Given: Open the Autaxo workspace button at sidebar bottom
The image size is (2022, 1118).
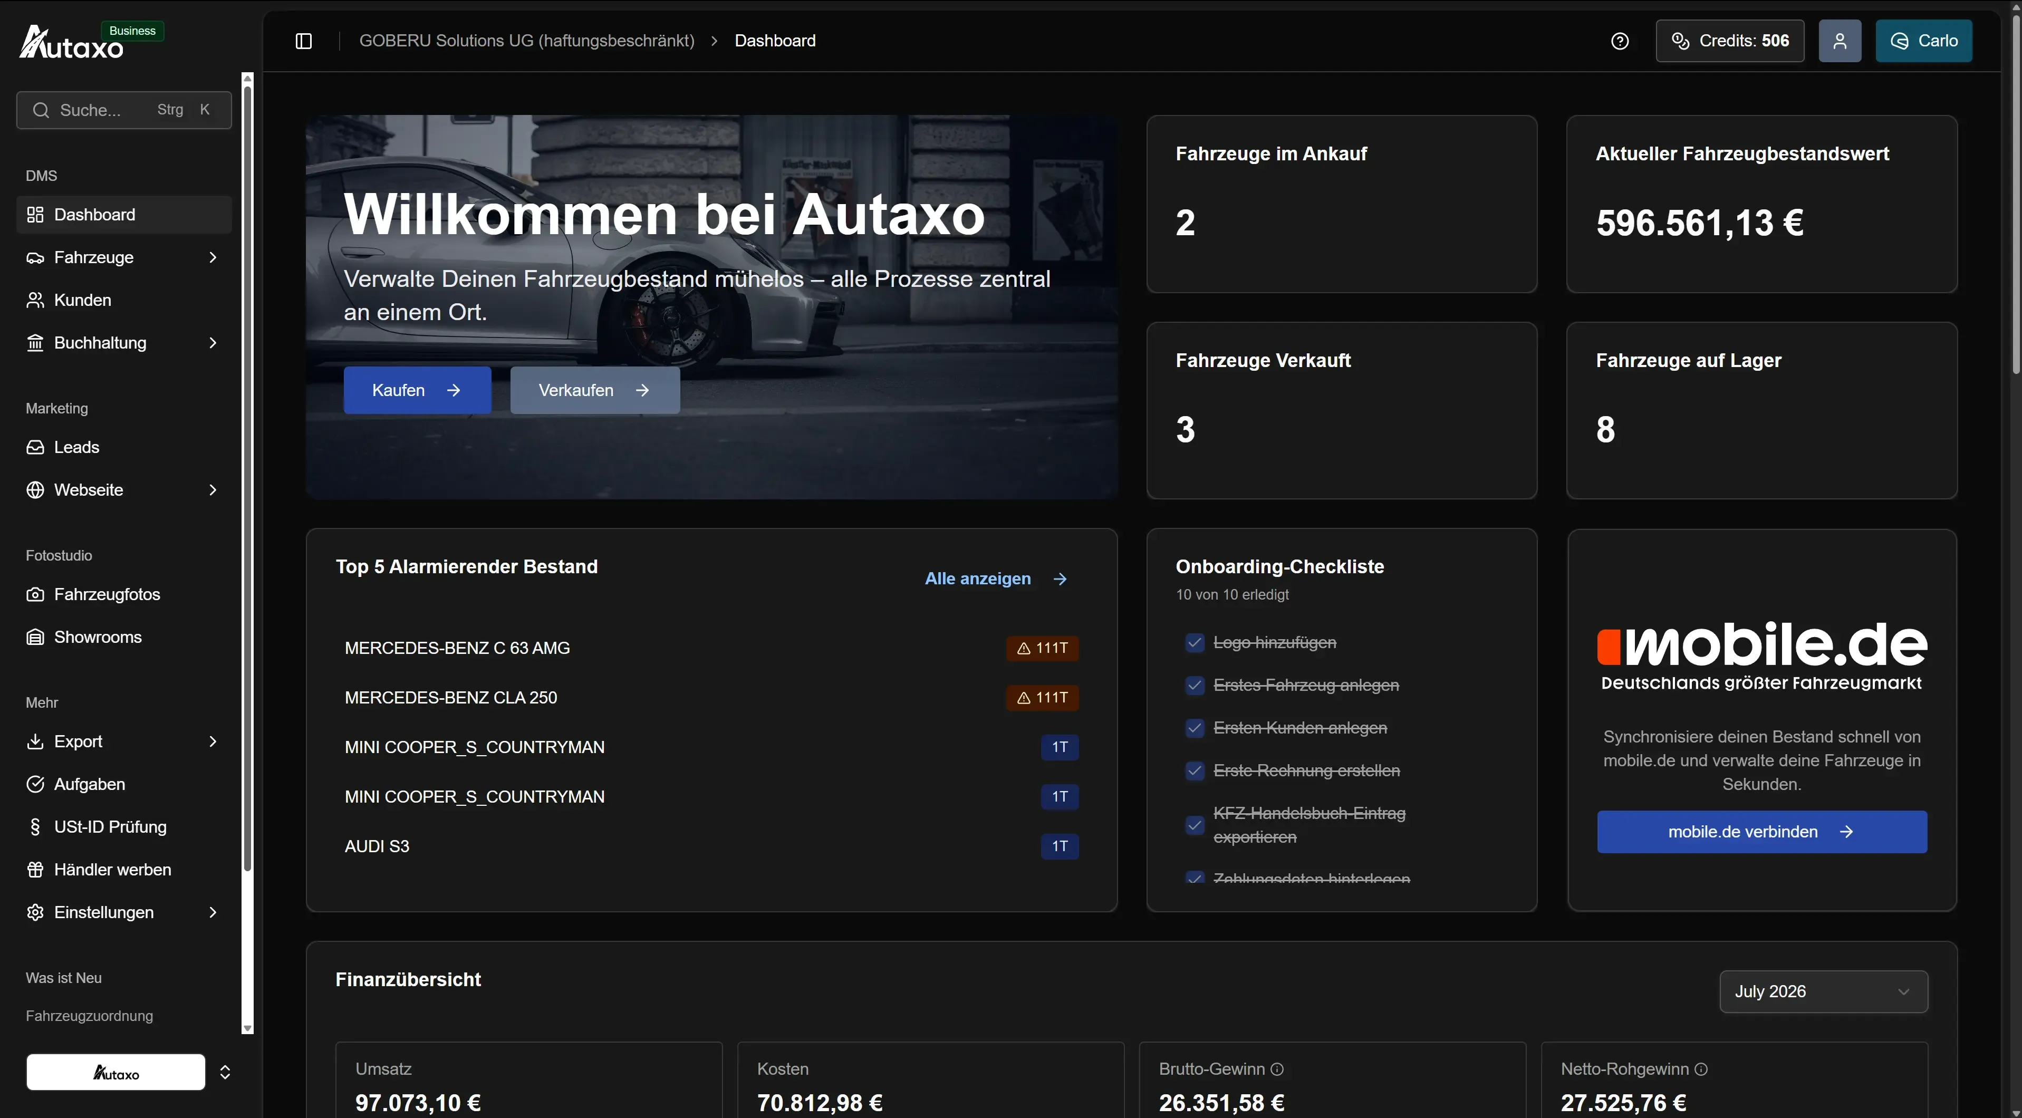Looking at the screenshot, I should (116, 1073).
